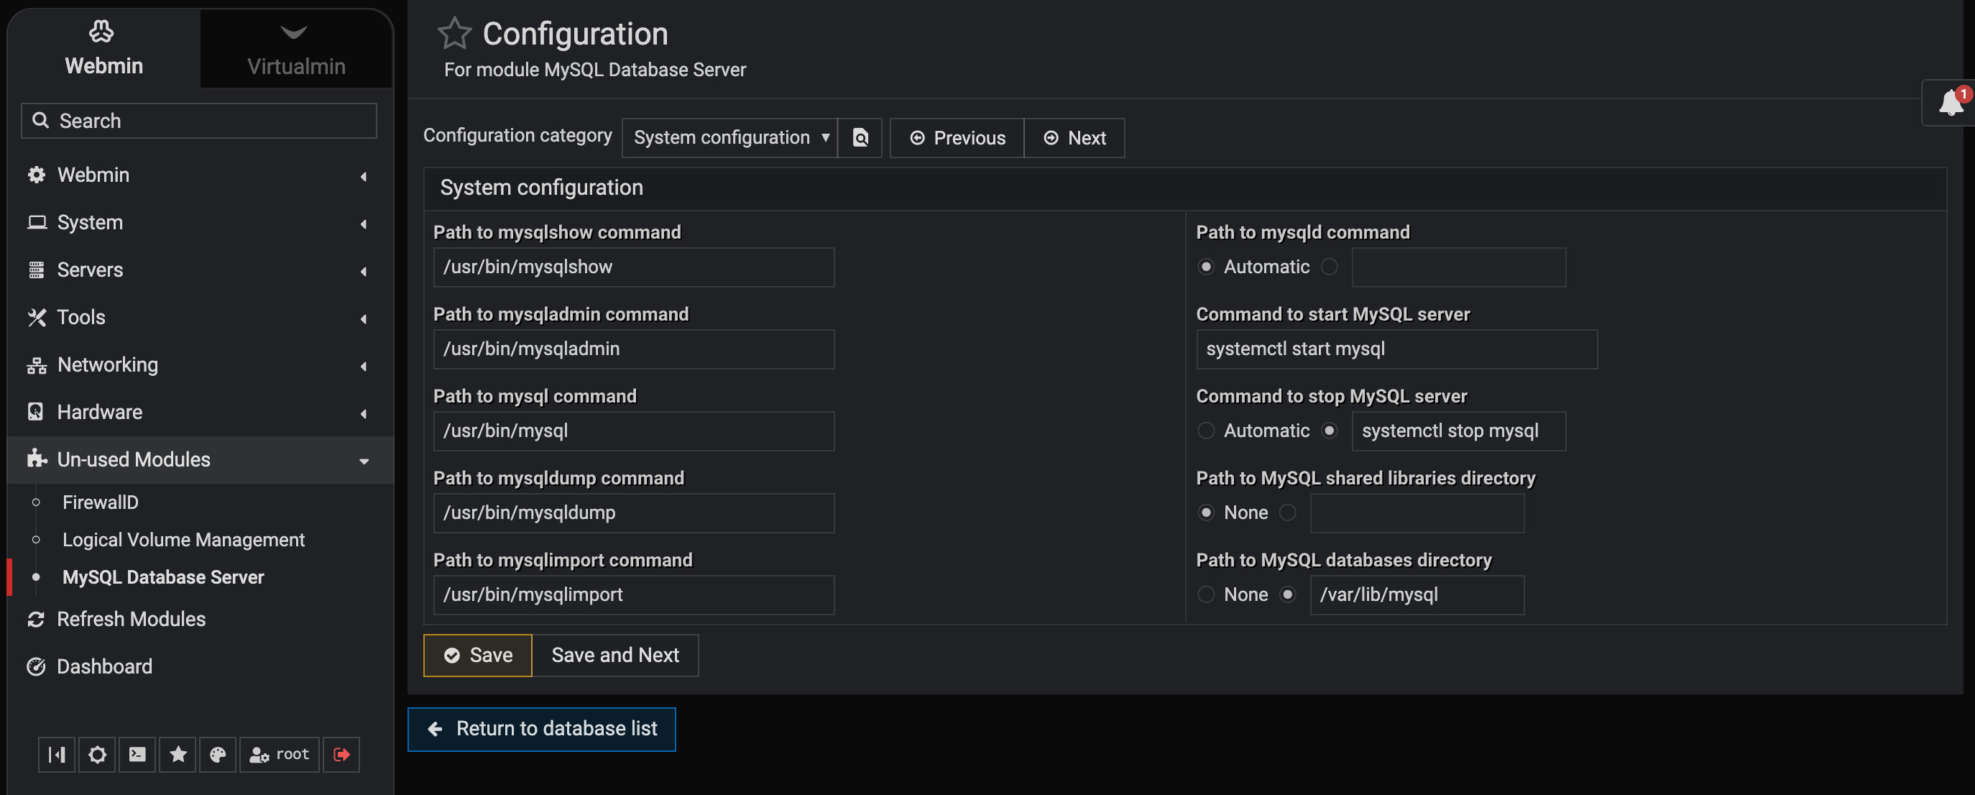Toggle night mode sun icon
Screen dimensions: 1975x795
pyautogui.click(x=97, y=754)
